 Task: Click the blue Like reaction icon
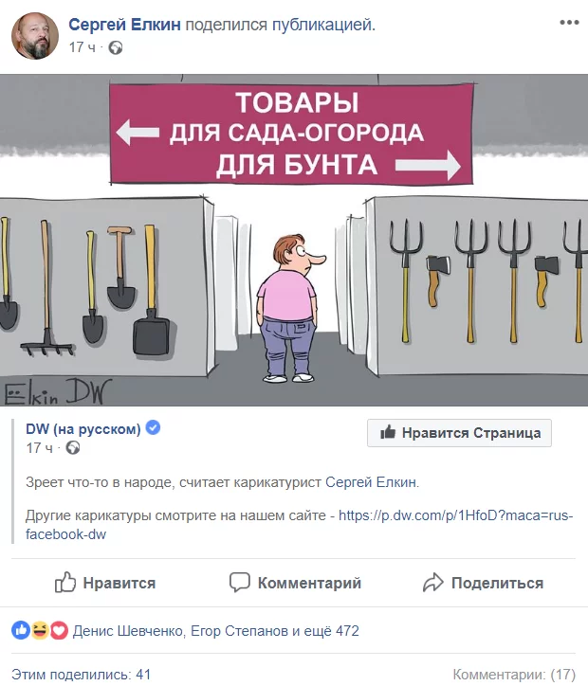pos(21,630)
